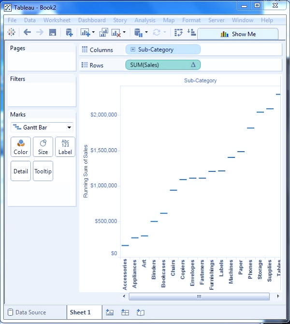Click the Columns shelf icon
Image resolution: width=290 pixels, height=324 pixels.
tap(85, 50)
